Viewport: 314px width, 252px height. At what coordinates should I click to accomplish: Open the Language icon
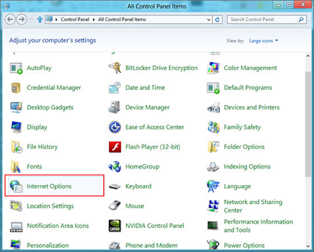click(213, 186)
